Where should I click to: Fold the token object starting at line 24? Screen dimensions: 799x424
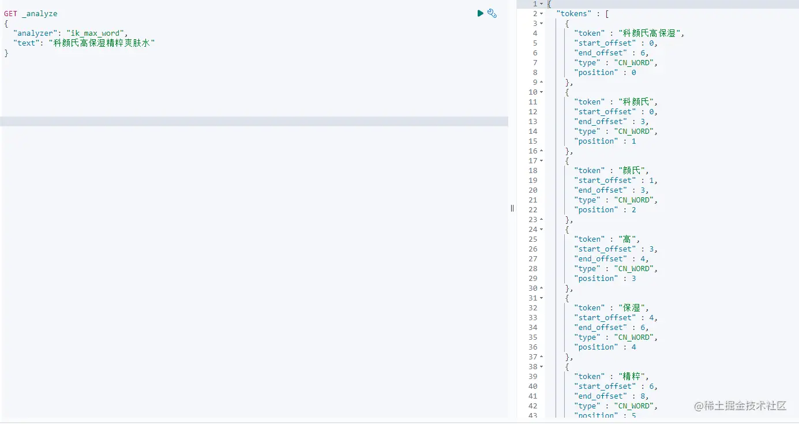(x=542, y=230)
